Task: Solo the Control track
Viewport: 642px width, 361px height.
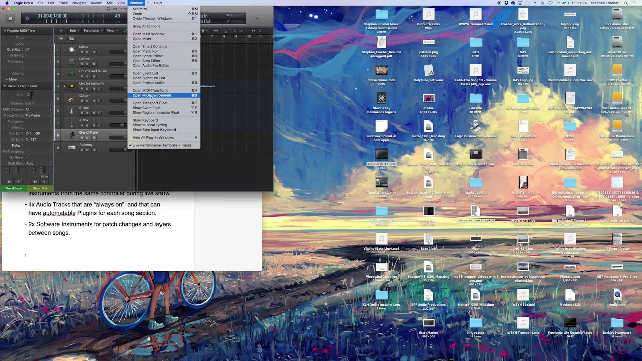Action: pyautogui.click(x=87, y=64)
